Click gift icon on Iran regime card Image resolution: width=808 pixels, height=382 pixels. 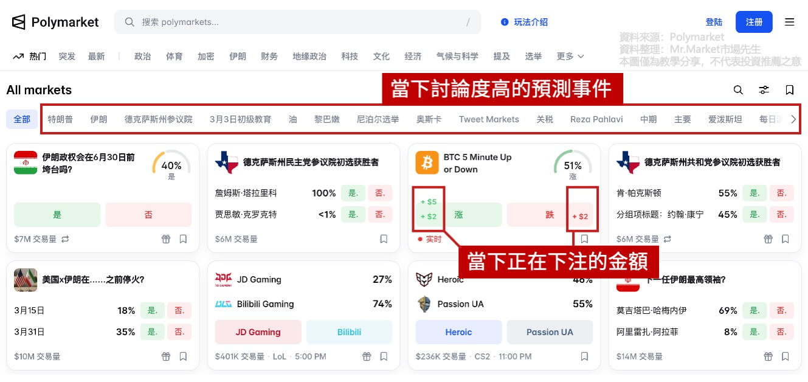[x=166, y=239]
